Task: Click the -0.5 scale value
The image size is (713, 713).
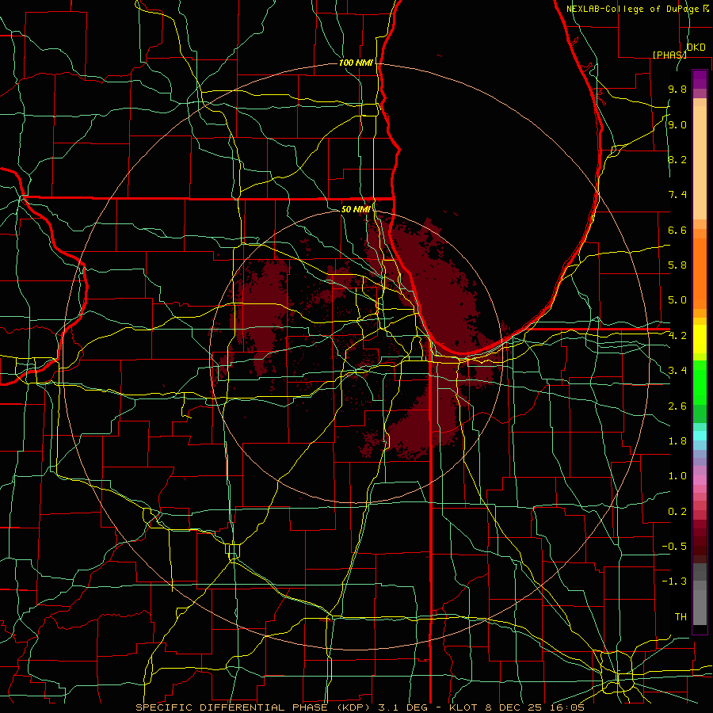Action: (674, 547)
